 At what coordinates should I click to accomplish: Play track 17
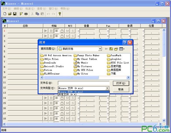pyautogui.click(x=46, y=114)
